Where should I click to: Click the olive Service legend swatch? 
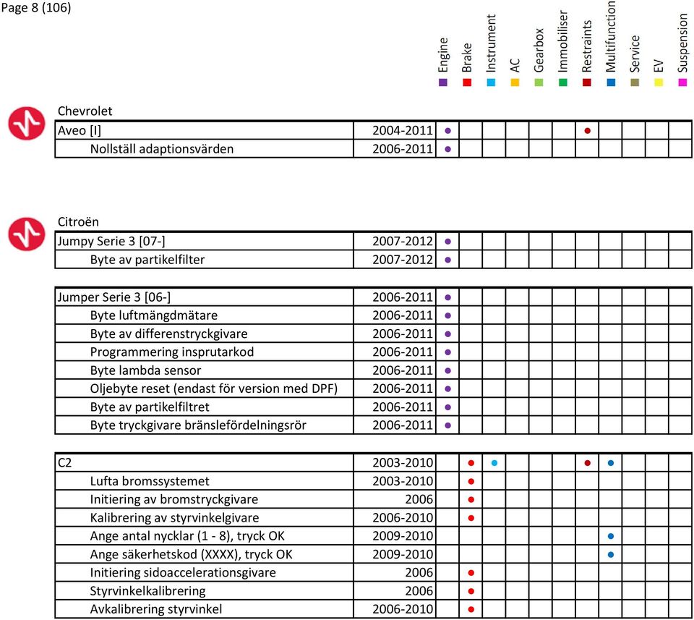coord(635,82)
